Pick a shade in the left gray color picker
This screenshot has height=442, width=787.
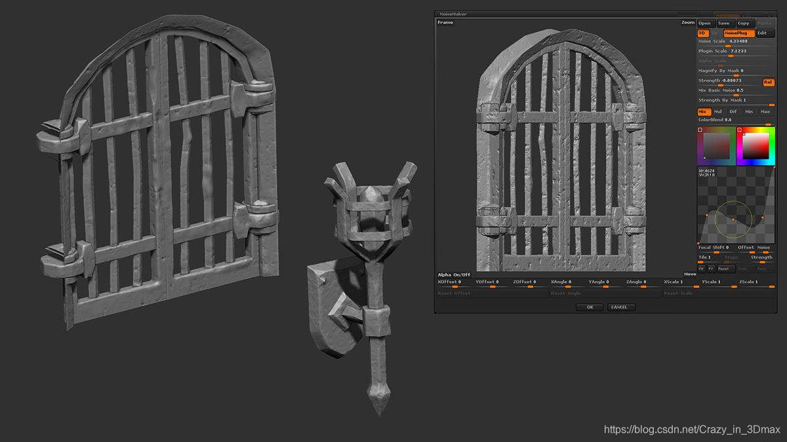click(x=716, y=145)
